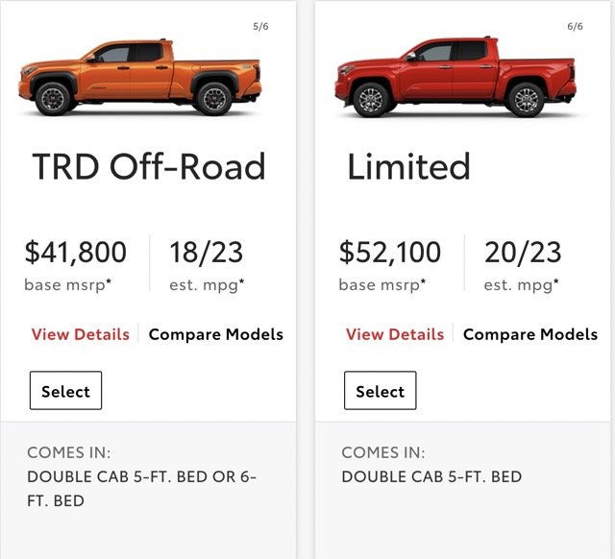
Task: Click the 18/23 est. mpg figure
Action: [x=207, y=252]
